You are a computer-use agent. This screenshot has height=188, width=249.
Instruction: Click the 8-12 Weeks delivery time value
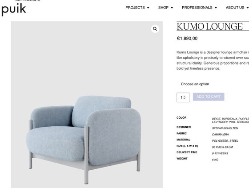pos(220,153)
